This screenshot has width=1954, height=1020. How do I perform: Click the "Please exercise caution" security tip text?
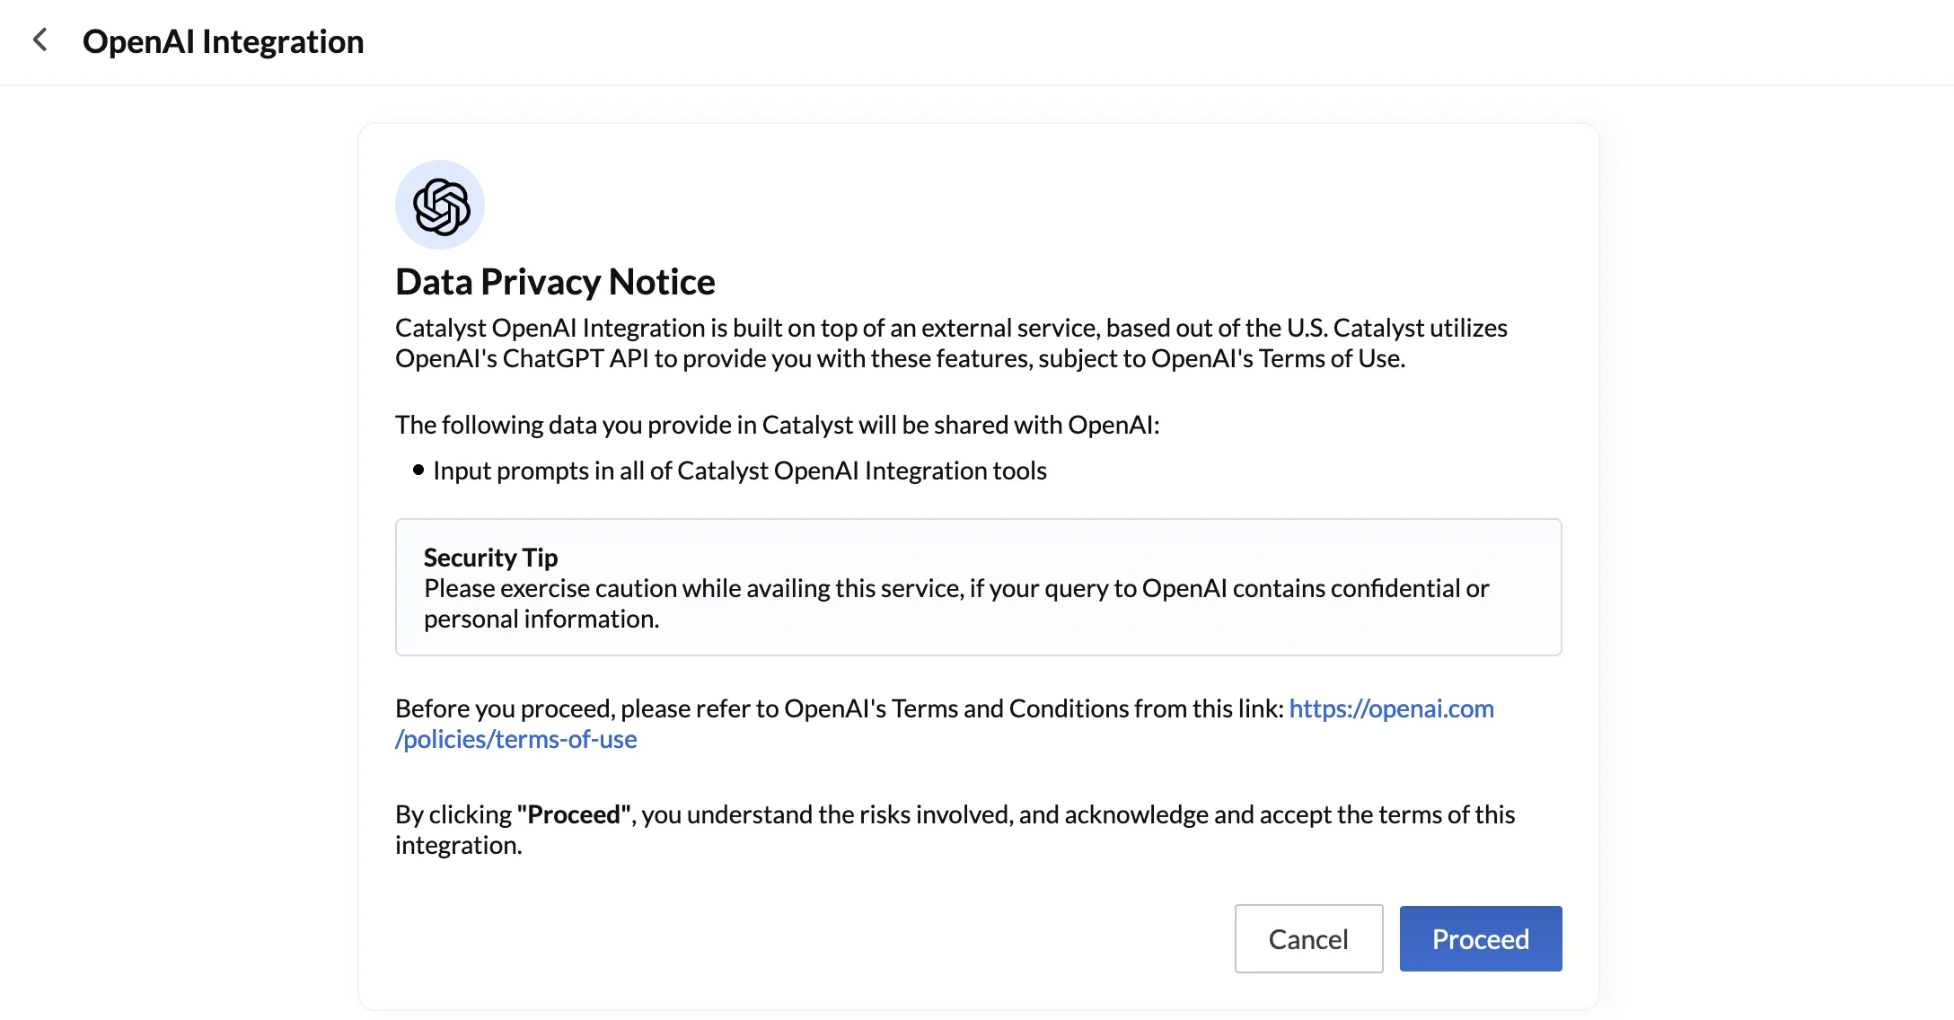[956, 603]
